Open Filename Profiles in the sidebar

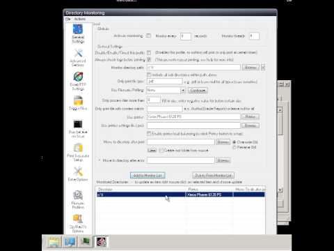pyautogui.click(x=78, y=199)
